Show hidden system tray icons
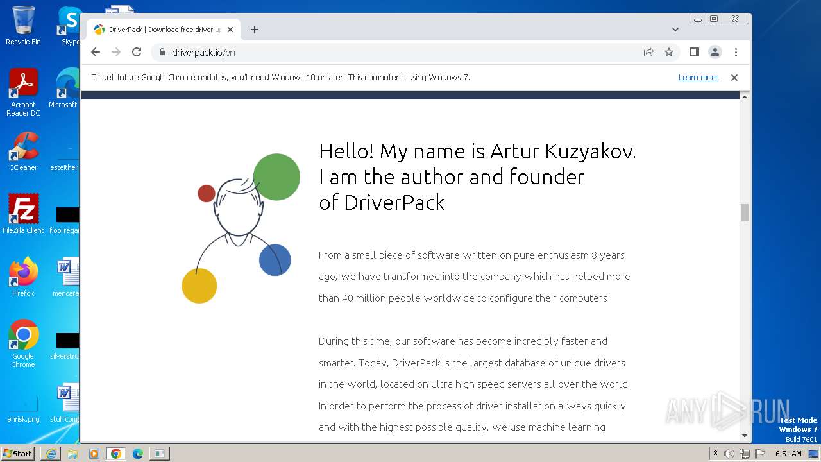The image size is (821, 462). (715, 454)
